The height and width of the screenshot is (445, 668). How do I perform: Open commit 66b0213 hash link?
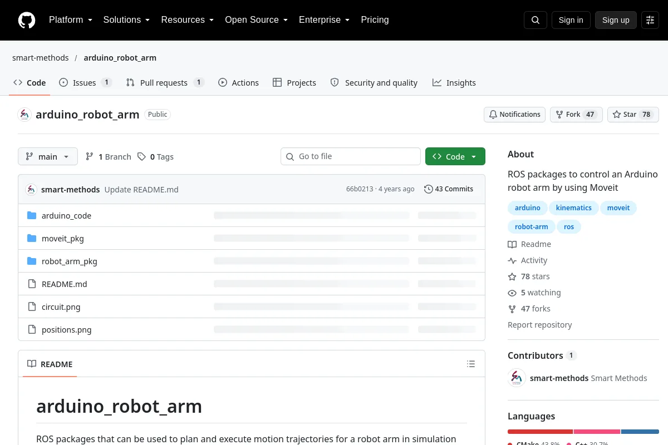pyautogui.click(x=360, y=189)
